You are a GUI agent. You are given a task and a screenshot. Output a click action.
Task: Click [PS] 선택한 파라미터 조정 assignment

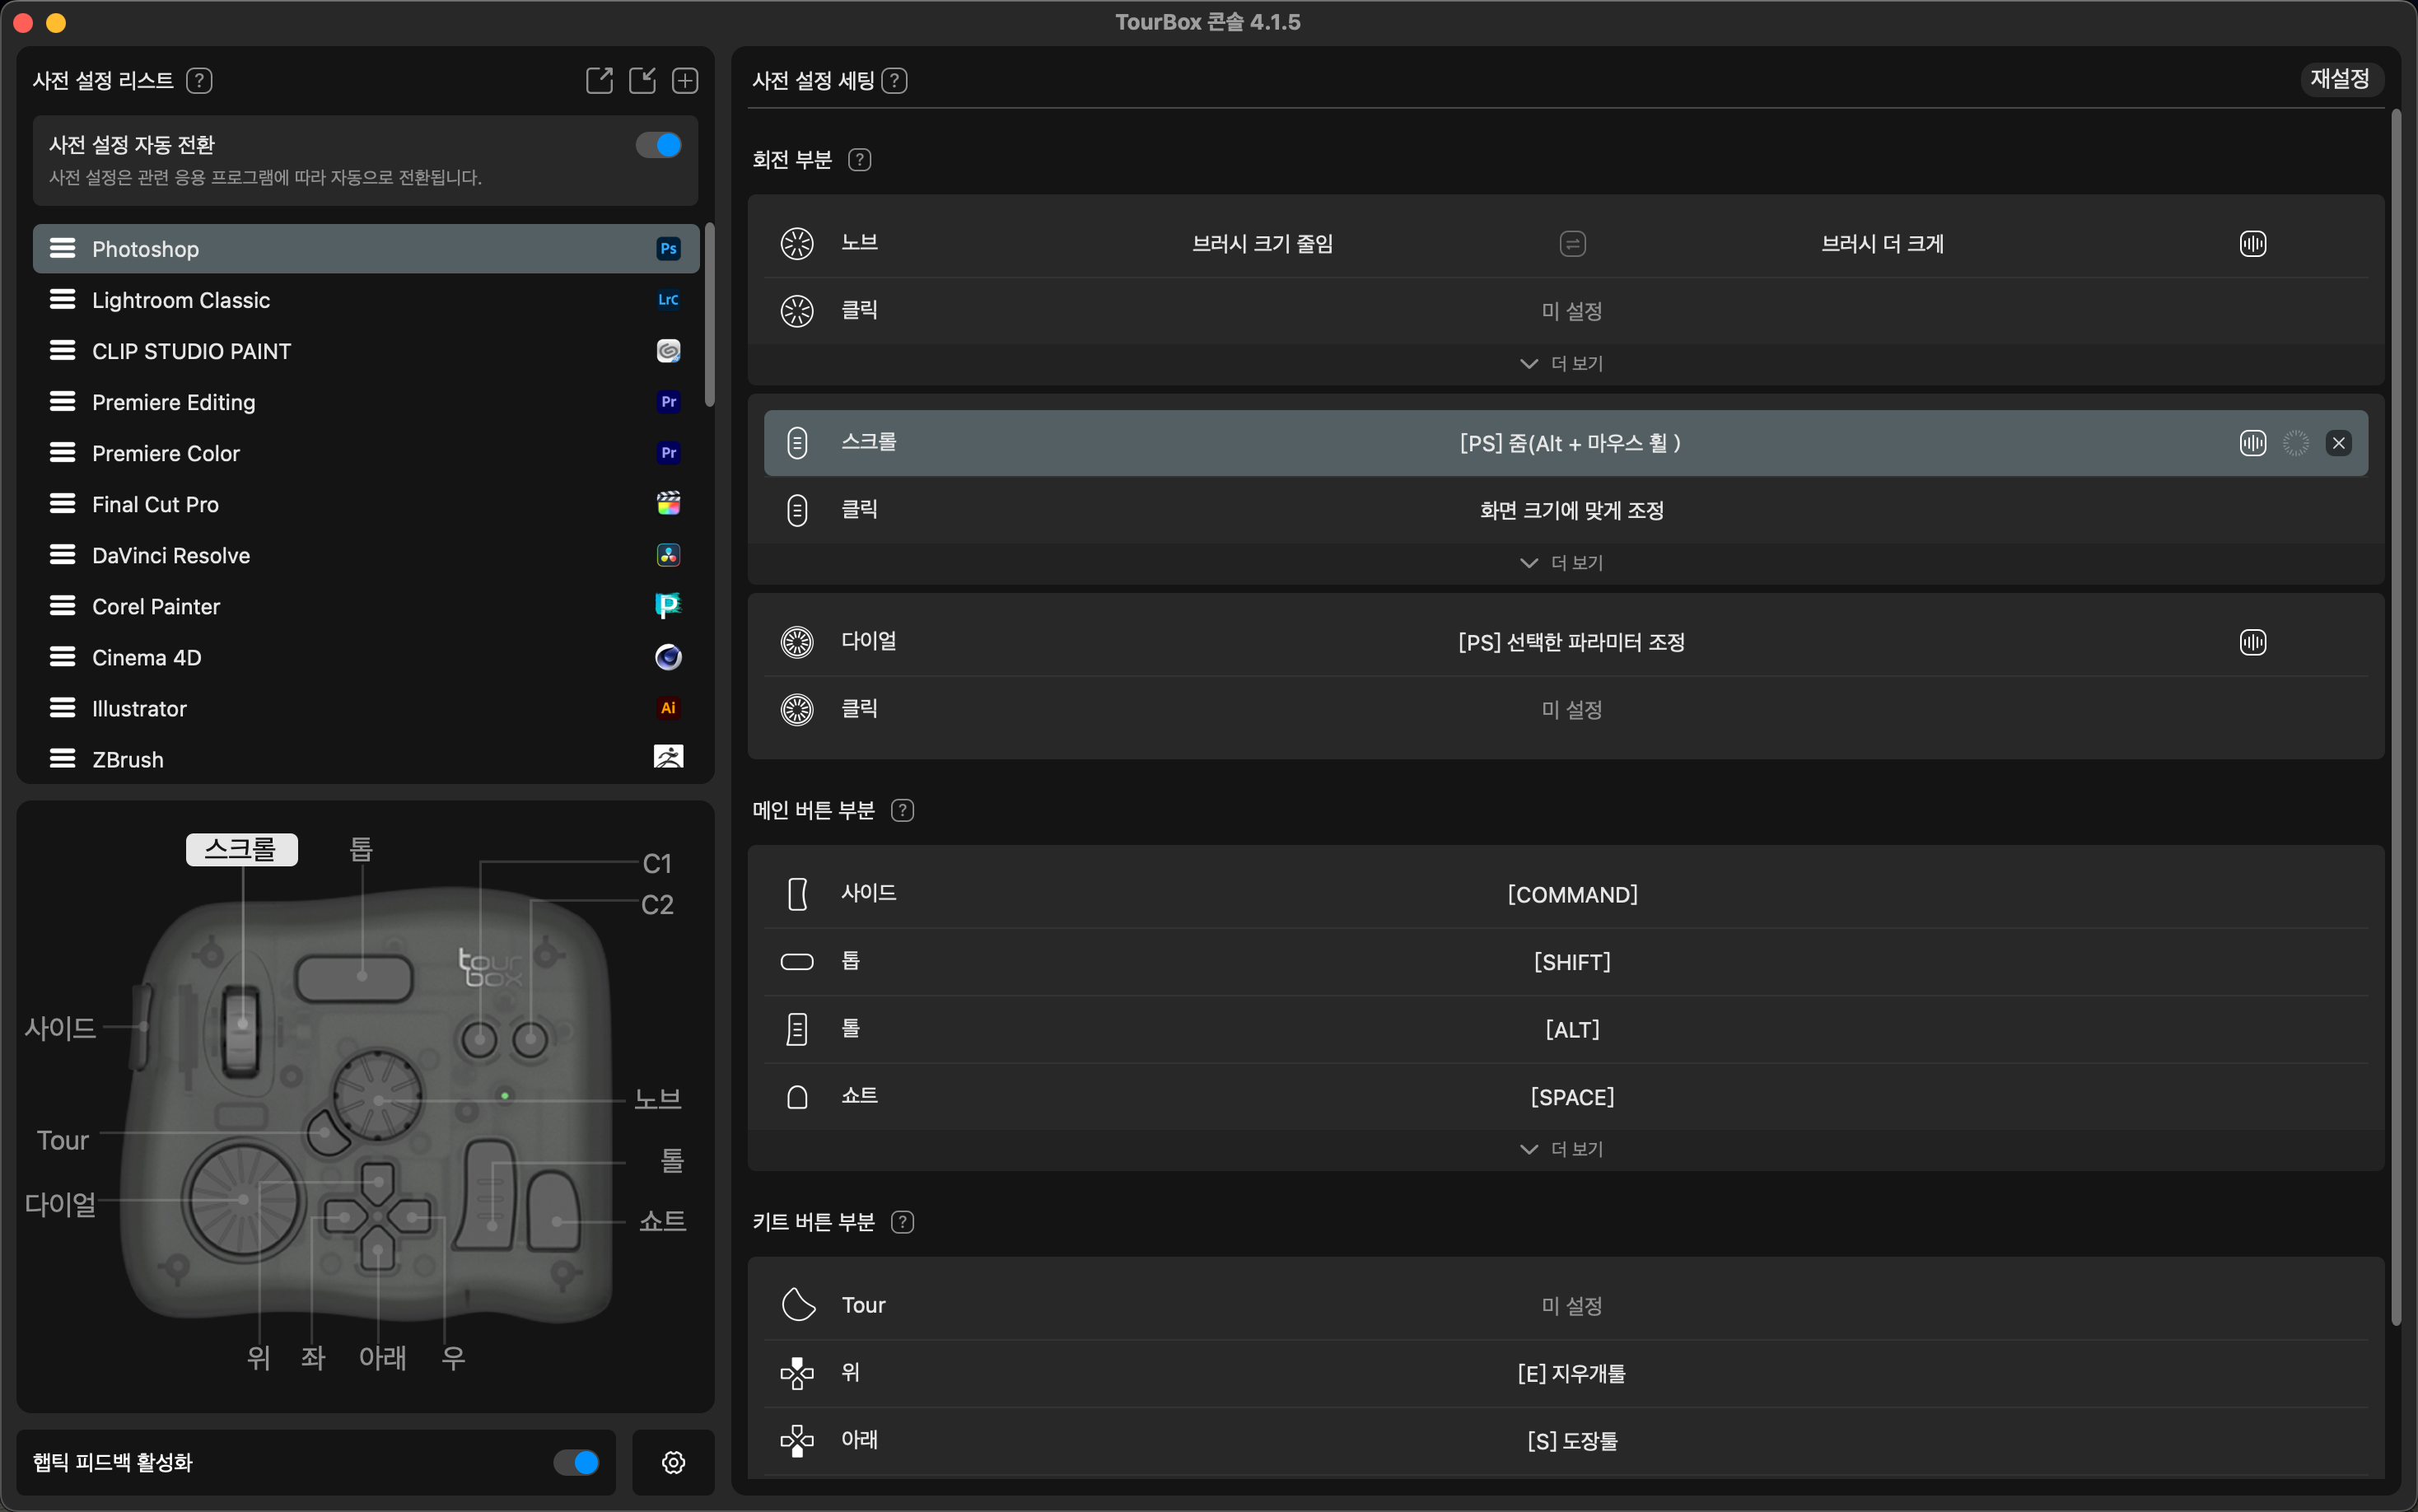tap(1572, 642)
